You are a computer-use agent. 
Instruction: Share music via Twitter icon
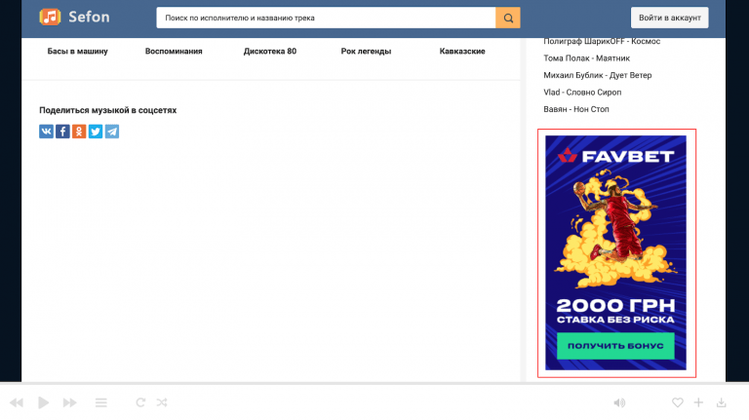(96, 132)
